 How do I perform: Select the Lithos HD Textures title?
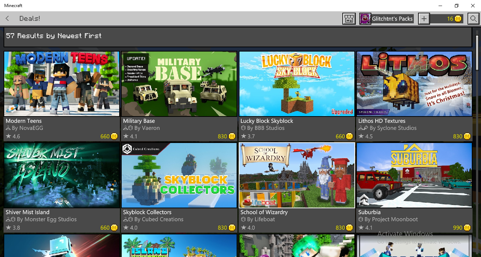(x=382, y=121)
